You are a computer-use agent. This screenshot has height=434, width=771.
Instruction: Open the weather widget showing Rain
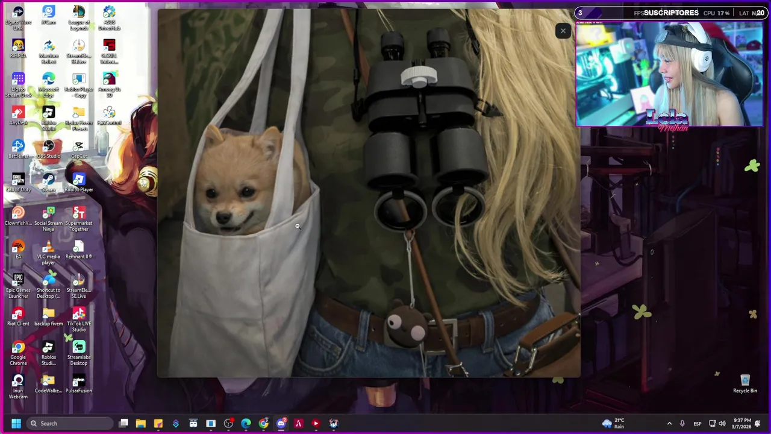(x=613, y=423)
